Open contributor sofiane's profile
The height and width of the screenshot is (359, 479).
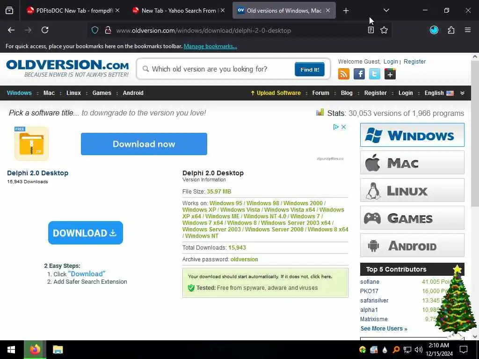[370, 282]
